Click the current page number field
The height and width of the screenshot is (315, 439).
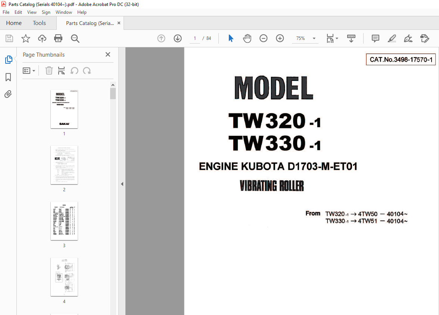195,38
